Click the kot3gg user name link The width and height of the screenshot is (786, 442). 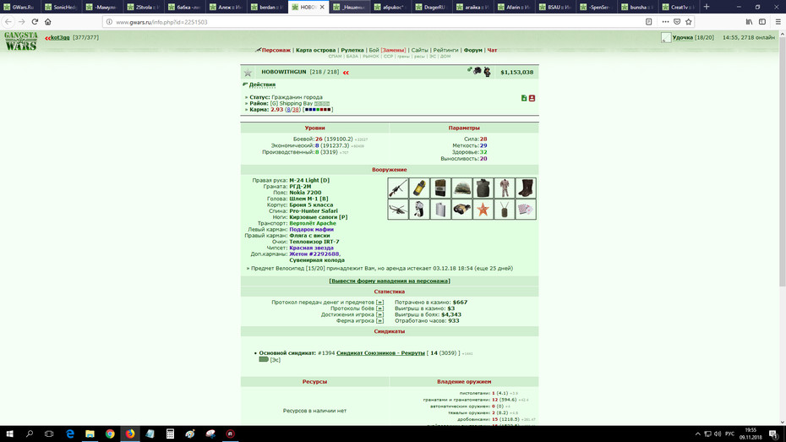(60, 37)
